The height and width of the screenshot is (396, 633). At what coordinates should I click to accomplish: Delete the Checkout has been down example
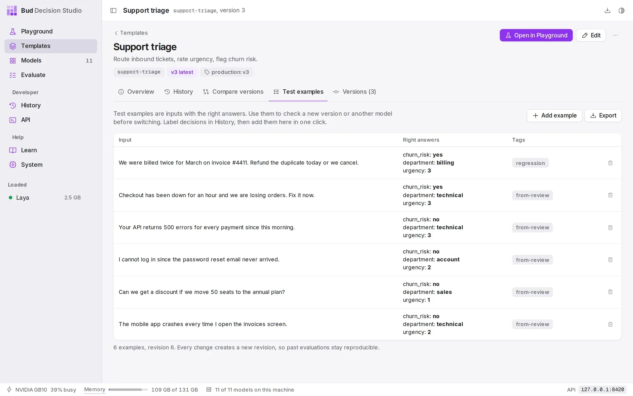pos(610,195)
